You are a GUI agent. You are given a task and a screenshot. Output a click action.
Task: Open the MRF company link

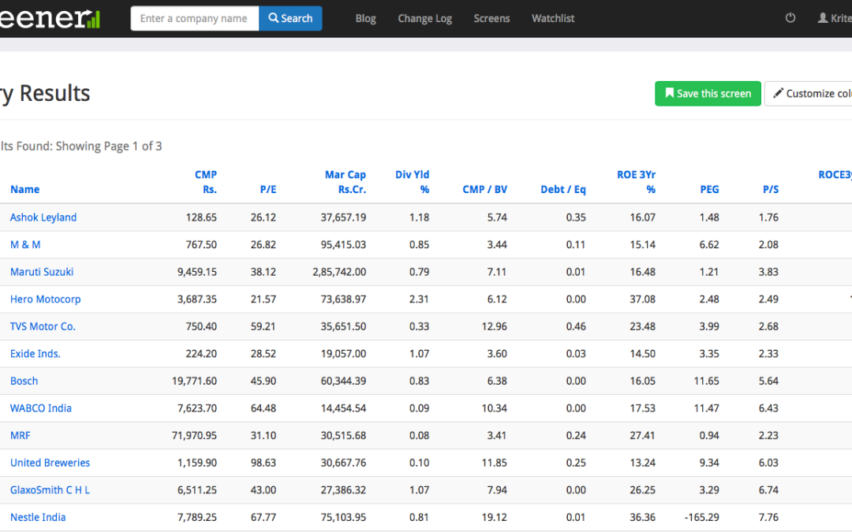(x=20, y=435)
